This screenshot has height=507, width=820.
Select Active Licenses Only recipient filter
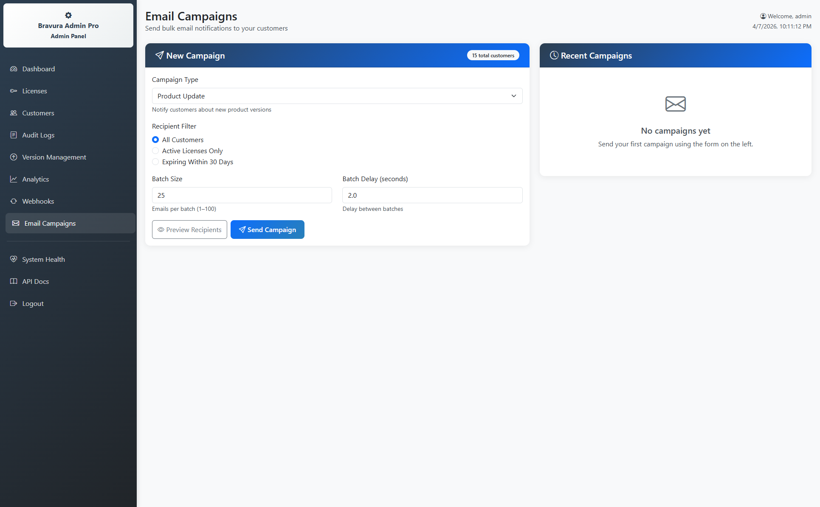[155, 151]
